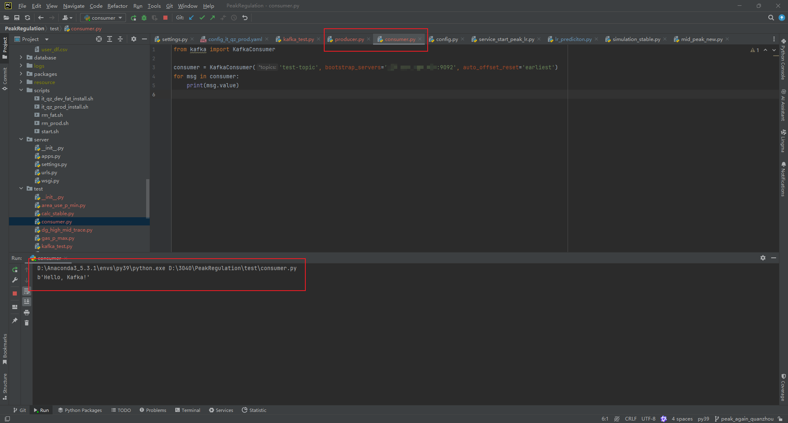
Task: Click the Reload from disk icon
Action: [x=27, y=18]
